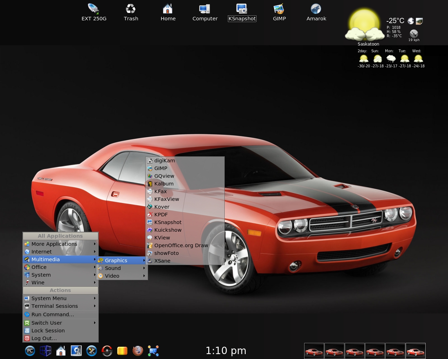Click the 1:10 pm panel clock
Viewport: 448px width, 359px height.
(x=226, y=351)
